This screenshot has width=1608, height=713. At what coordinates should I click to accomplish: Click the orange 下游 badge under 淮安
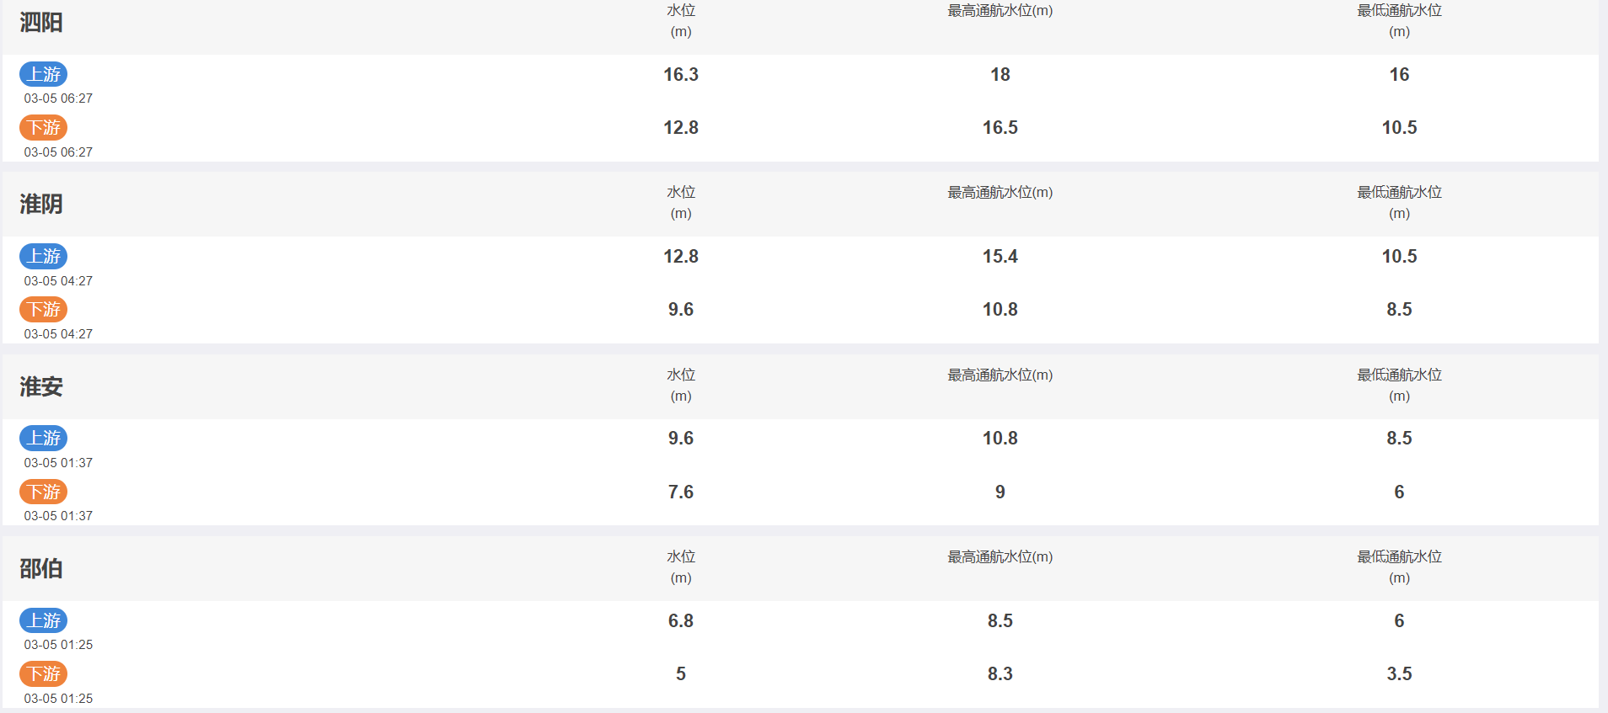43,492
